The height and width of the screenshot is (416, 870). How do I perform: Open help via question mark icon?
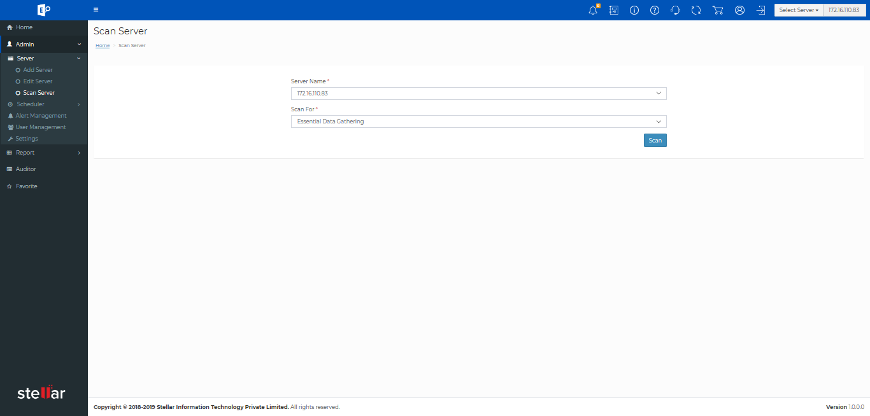pos(654,10)
